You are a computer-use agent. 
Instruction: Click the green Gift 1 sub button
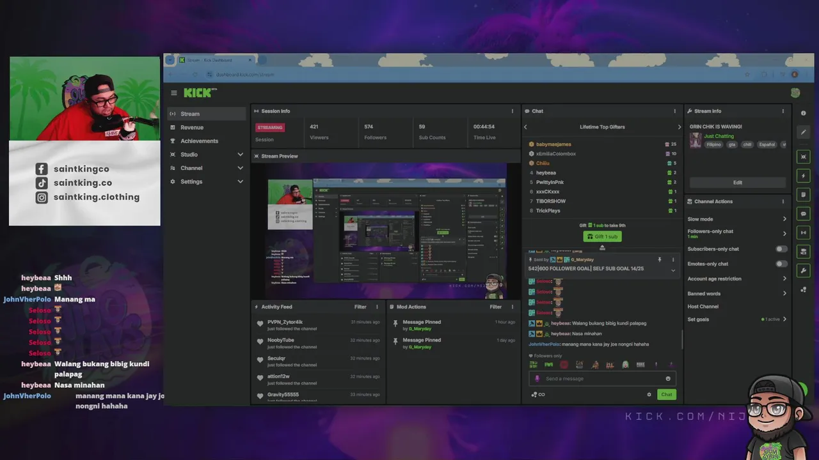(x=602, y=236)
